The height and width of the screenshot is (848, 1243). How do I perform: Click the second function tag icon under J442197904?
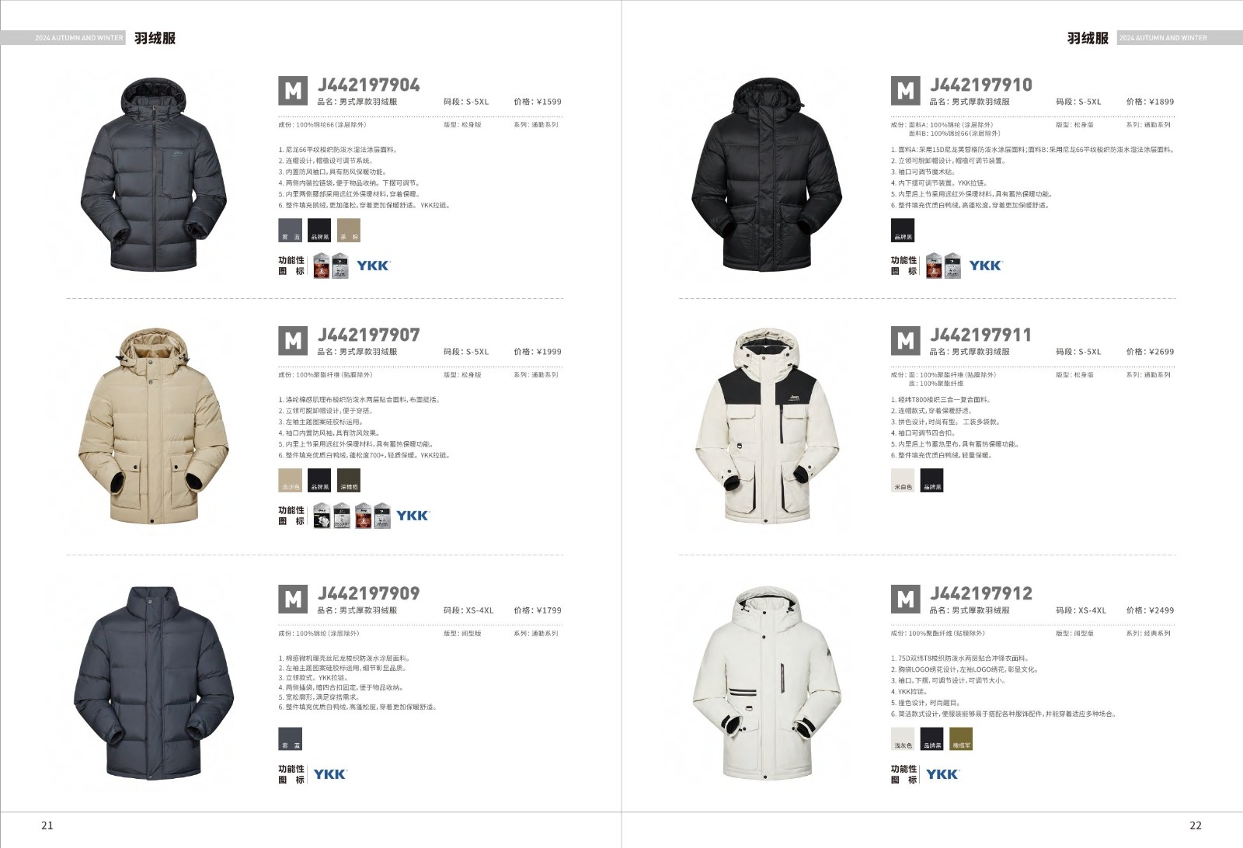[x=340, y=266]
